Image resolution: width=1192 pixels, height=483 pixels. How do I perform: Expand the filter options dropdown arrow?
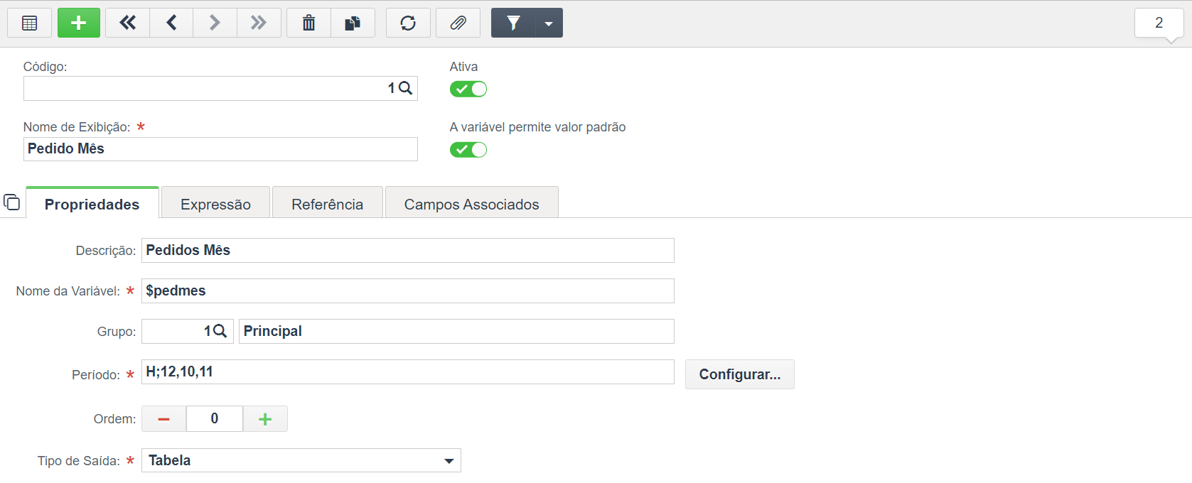click(549, 23)
